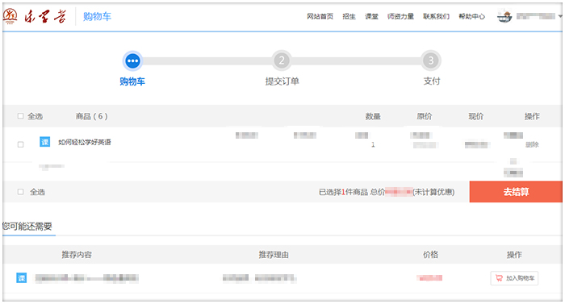This screenshot has width=565, height=304.
Task: Click the 原价 column header
Action: (424, 116)
